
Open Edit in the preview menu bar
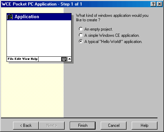point(18,59)
